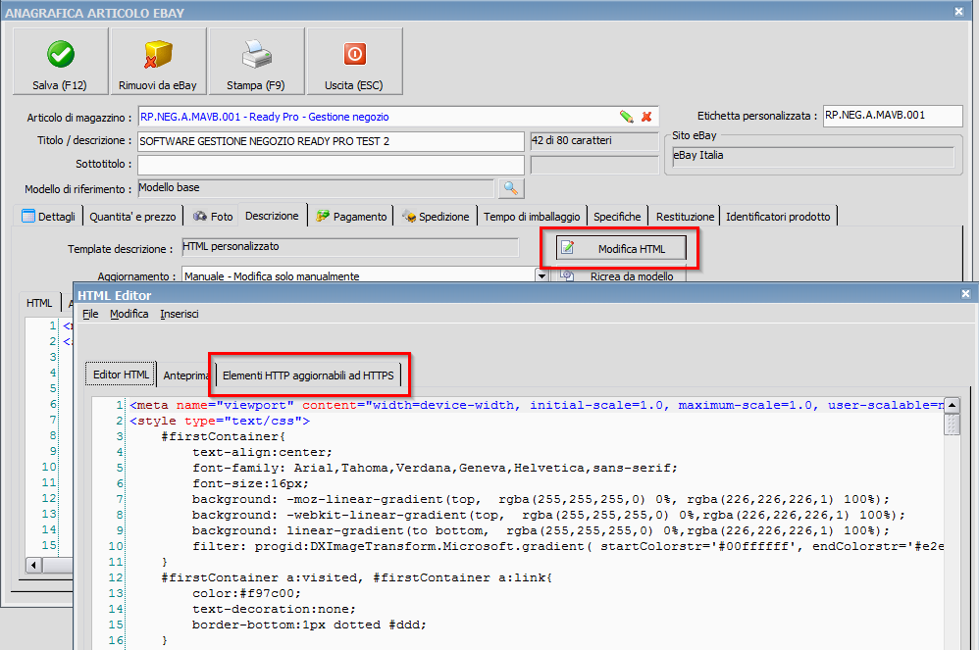This screenshot has height=650, width=979.
Task: Open Tempo di imballaggio tab
Action: 532,216
